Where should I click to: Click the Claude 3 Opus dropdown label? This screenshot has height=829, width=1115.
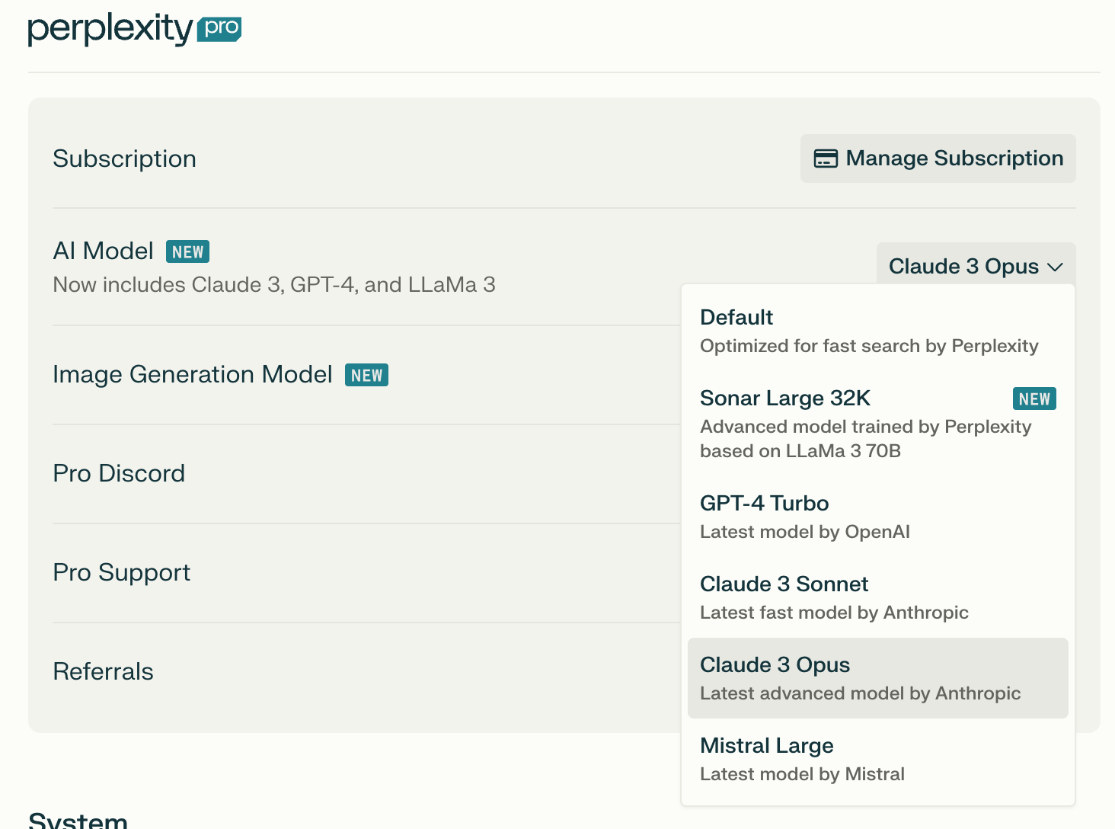pyautogui.click(x=963, y=267)
